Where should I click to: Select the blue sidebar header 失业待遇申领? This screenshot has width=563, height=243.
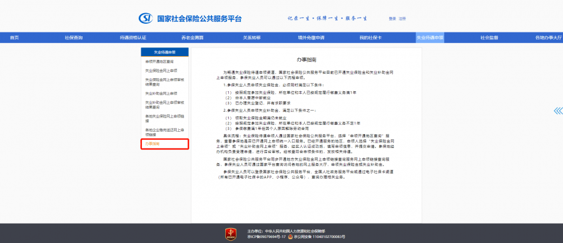tap(165, 52)
